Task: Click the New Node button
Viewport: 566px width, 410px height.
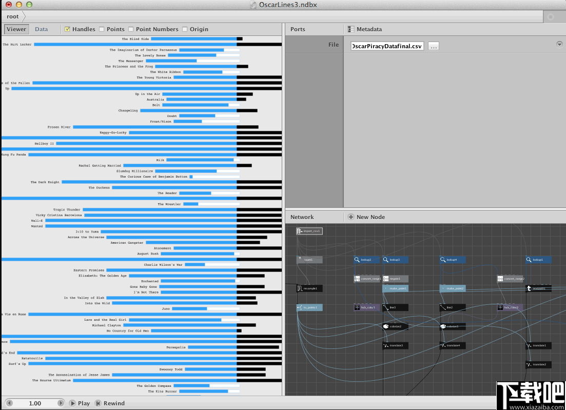Action: (366, 217)
